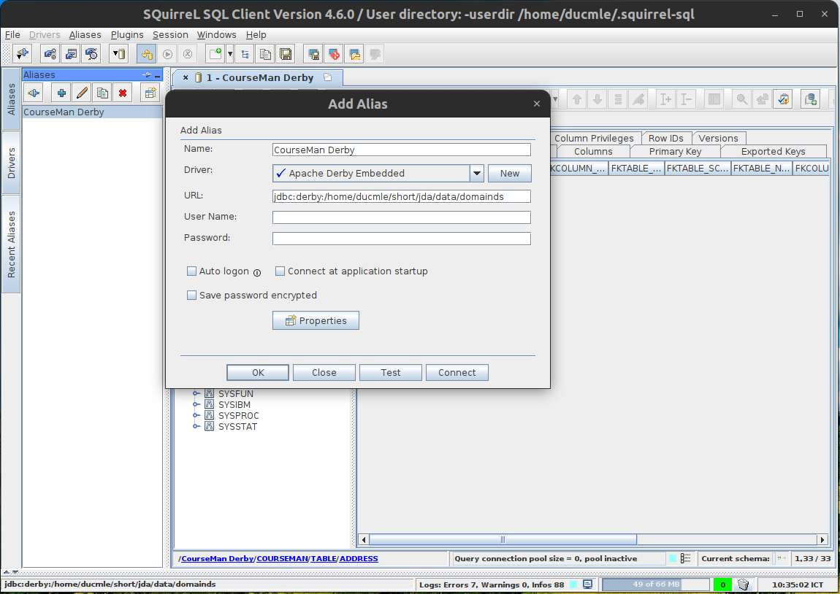Click the new file with green plus icon
840x594 pixels.
click(215, 54)
